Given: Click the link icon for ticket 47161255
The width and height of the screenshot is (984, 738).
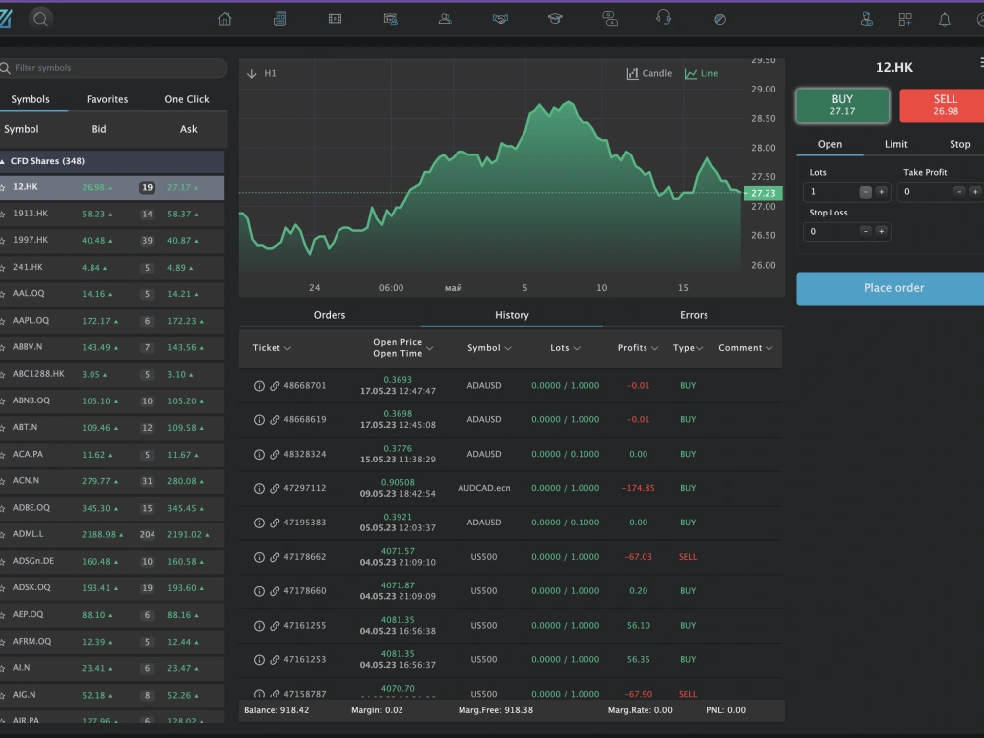Looking at the screenshot, I should pyautogui.click(x=275, y=626).
